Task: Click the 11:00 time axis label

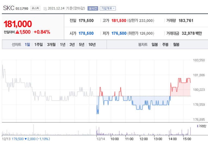Action: pos(129,139)
